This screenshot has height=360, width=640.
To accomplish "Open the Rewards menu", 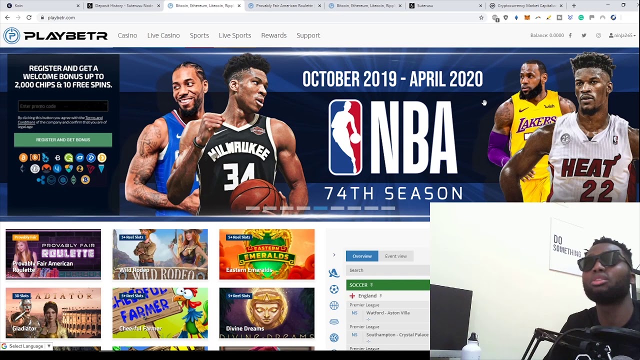I will click(x=273, y=35).
